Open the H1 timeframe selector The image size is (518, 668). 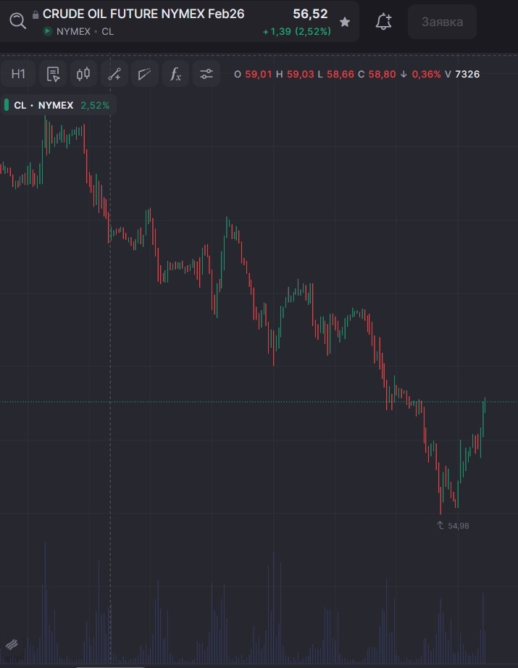coord(18,74)
